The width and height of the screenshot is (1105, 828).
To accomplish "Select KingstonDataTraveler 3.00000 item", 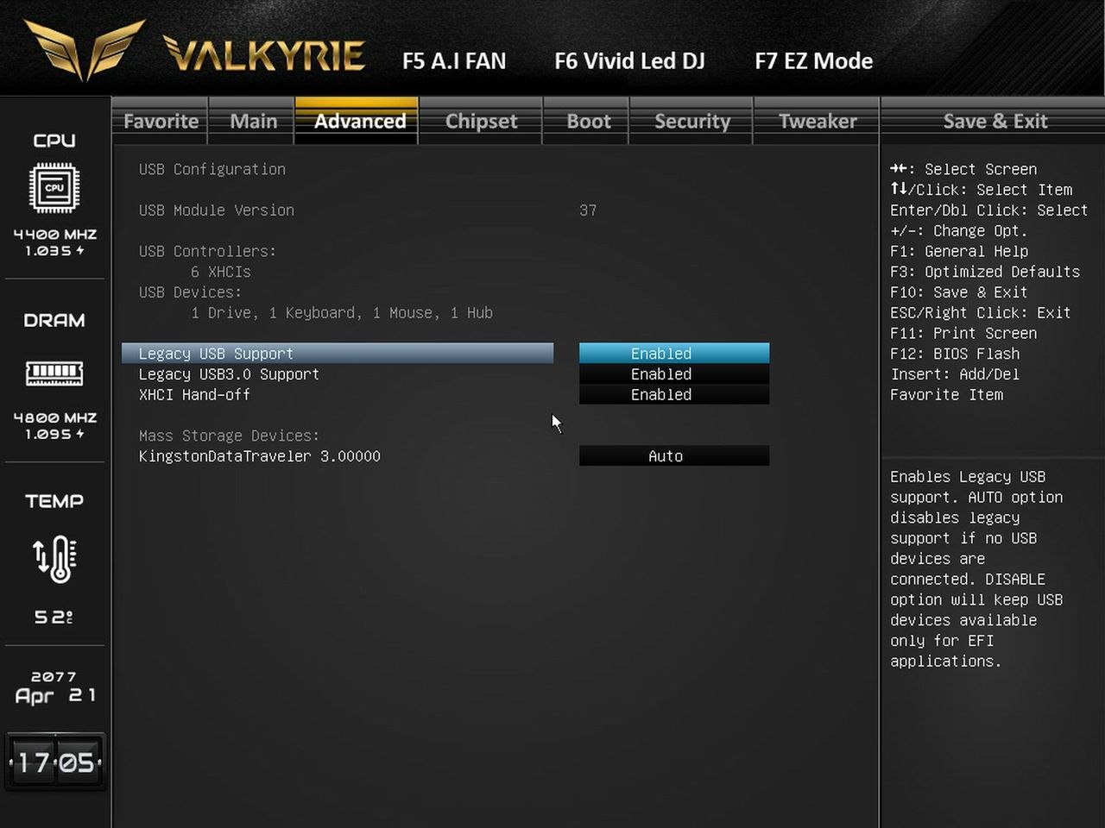I will (x=260, y=456).
